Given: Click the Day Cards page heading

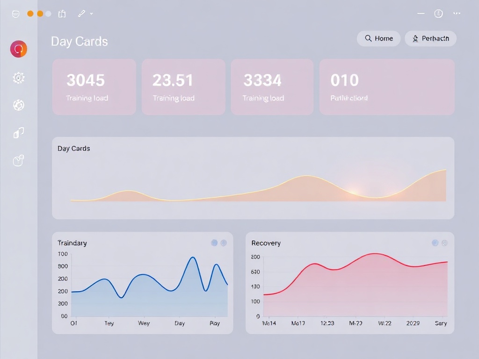Looking at the screenshot, I should [80, 42].
